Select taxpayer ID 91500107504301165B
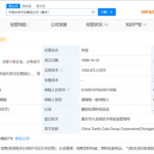 pos(99,90)
